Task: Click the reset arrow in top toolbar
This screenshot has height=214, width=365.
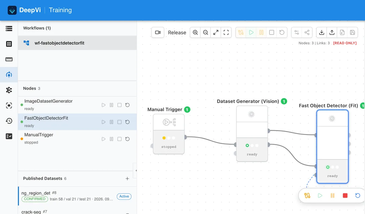Action: [x=282, y=33]
